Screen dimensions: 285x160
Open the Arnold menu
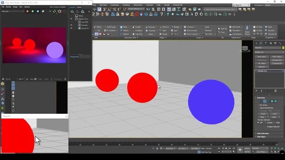point(167,5)
